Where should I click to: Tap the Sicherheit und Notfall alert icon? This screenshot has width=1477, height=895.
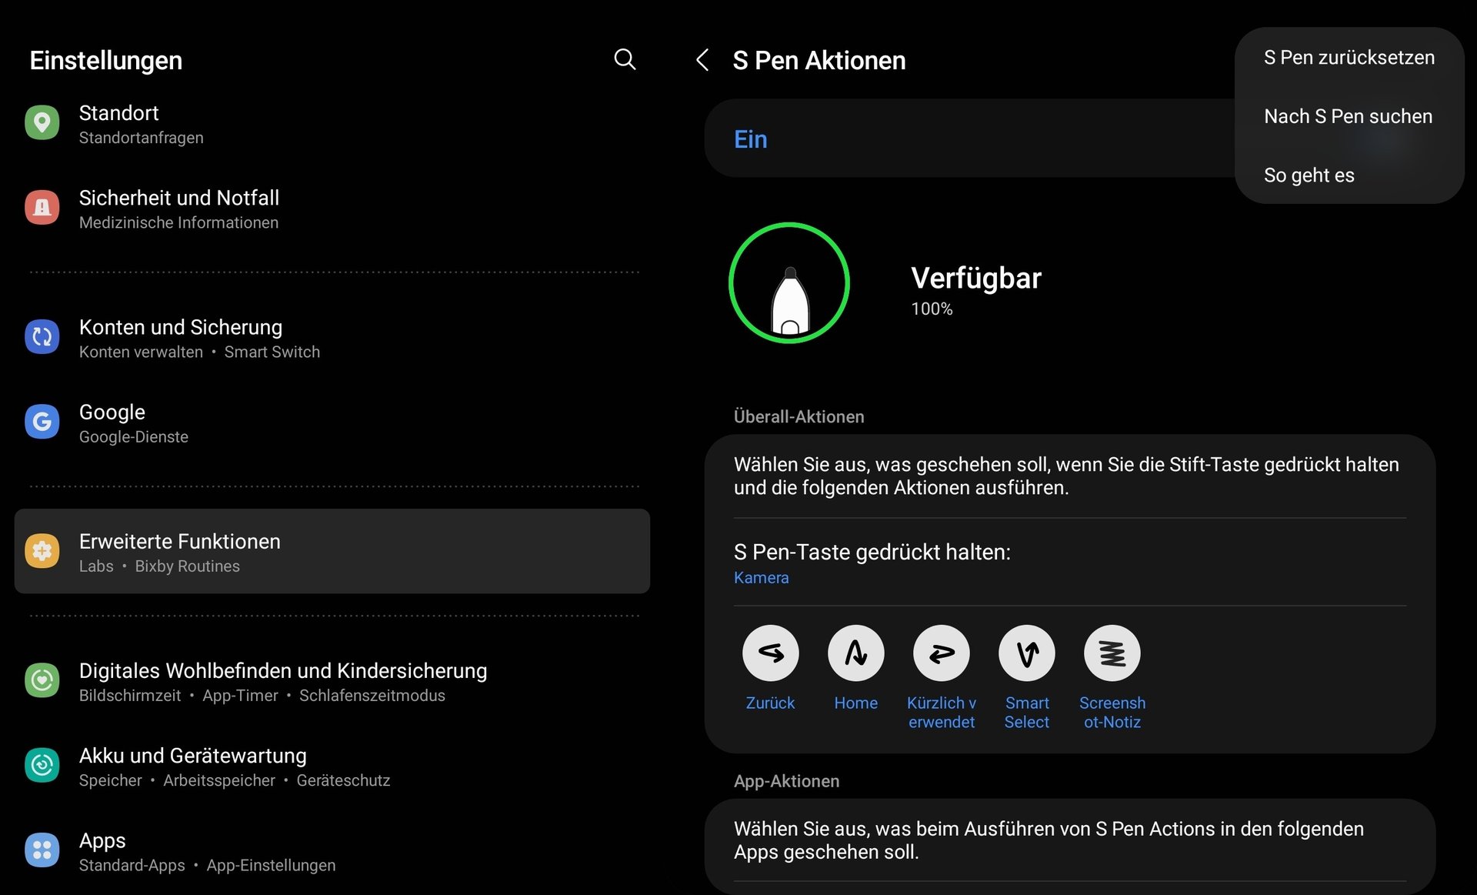click(42, 207)
